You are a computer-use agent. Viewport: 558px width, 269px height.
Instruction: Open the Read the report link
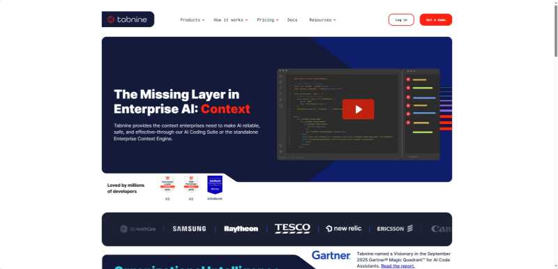pyautogui.click(x=398, y=266)
